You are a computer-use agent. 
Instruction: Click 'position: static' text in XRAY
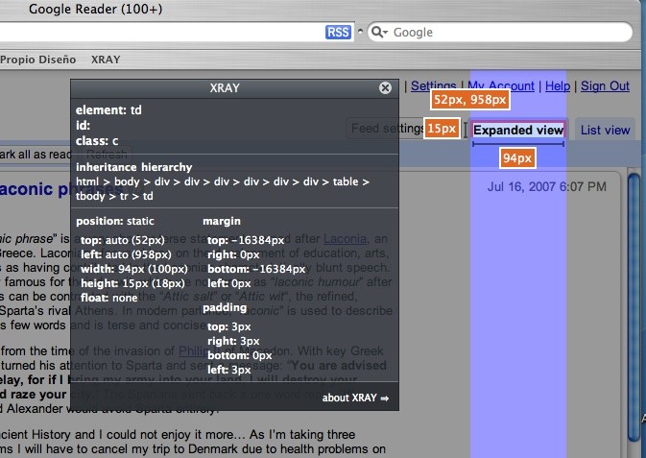[x=115, y=221]
